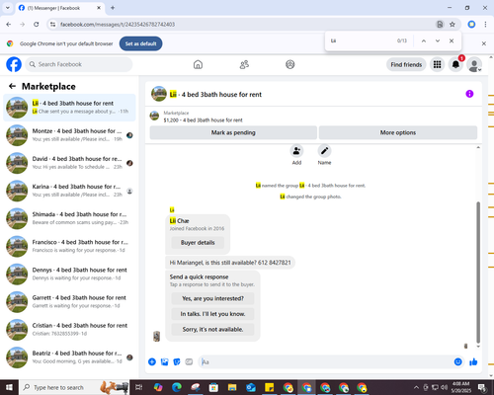
Task: Open the Friends icon in top navigation
Action: [244, 64]
